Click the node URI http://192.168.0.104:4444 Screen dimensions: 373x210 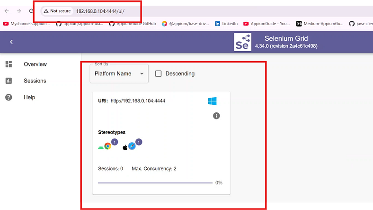coord(138,100)
